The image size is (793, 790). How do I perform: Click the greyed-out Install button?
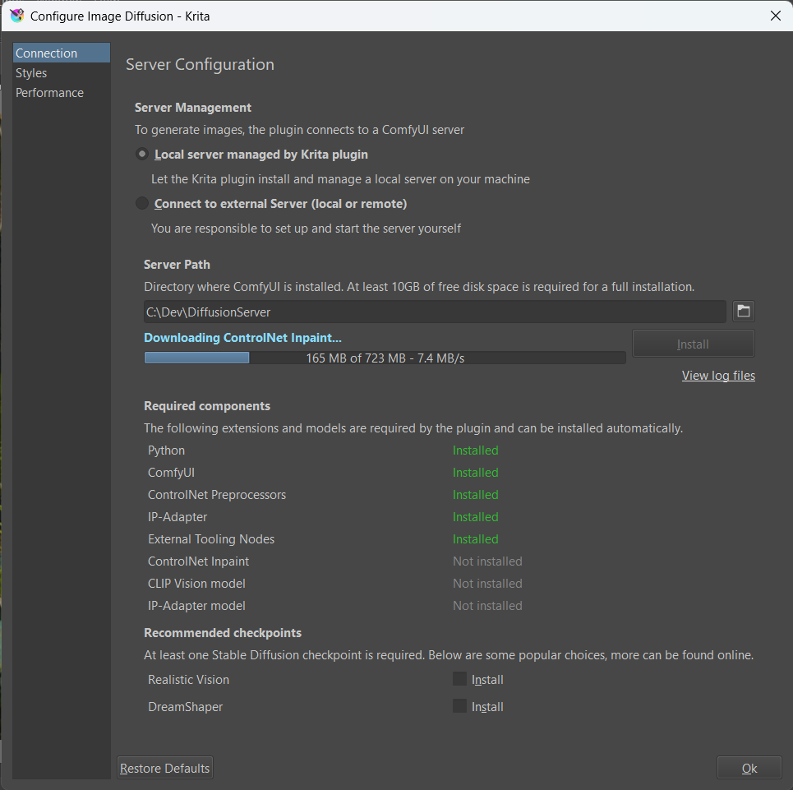click(x=693, y=344)
